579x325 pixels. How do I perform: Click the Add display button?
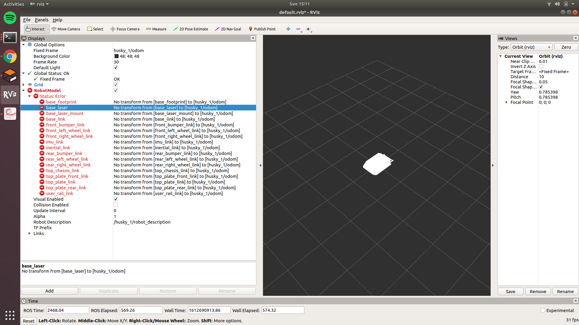(x=49, y=291)
